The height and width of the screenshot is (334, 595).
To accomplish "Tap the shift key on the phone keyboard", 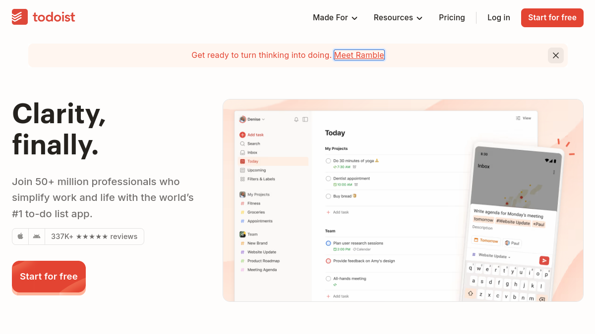I will (470, 293).
